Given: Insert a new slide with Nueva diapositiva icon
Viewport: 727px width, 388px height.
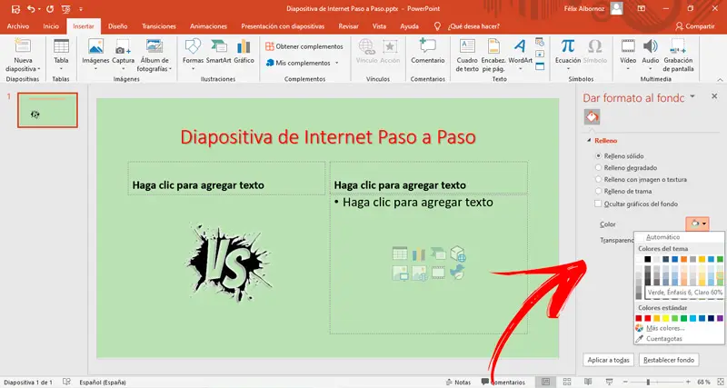Looking at the screenshot, I should pos(22,46).
